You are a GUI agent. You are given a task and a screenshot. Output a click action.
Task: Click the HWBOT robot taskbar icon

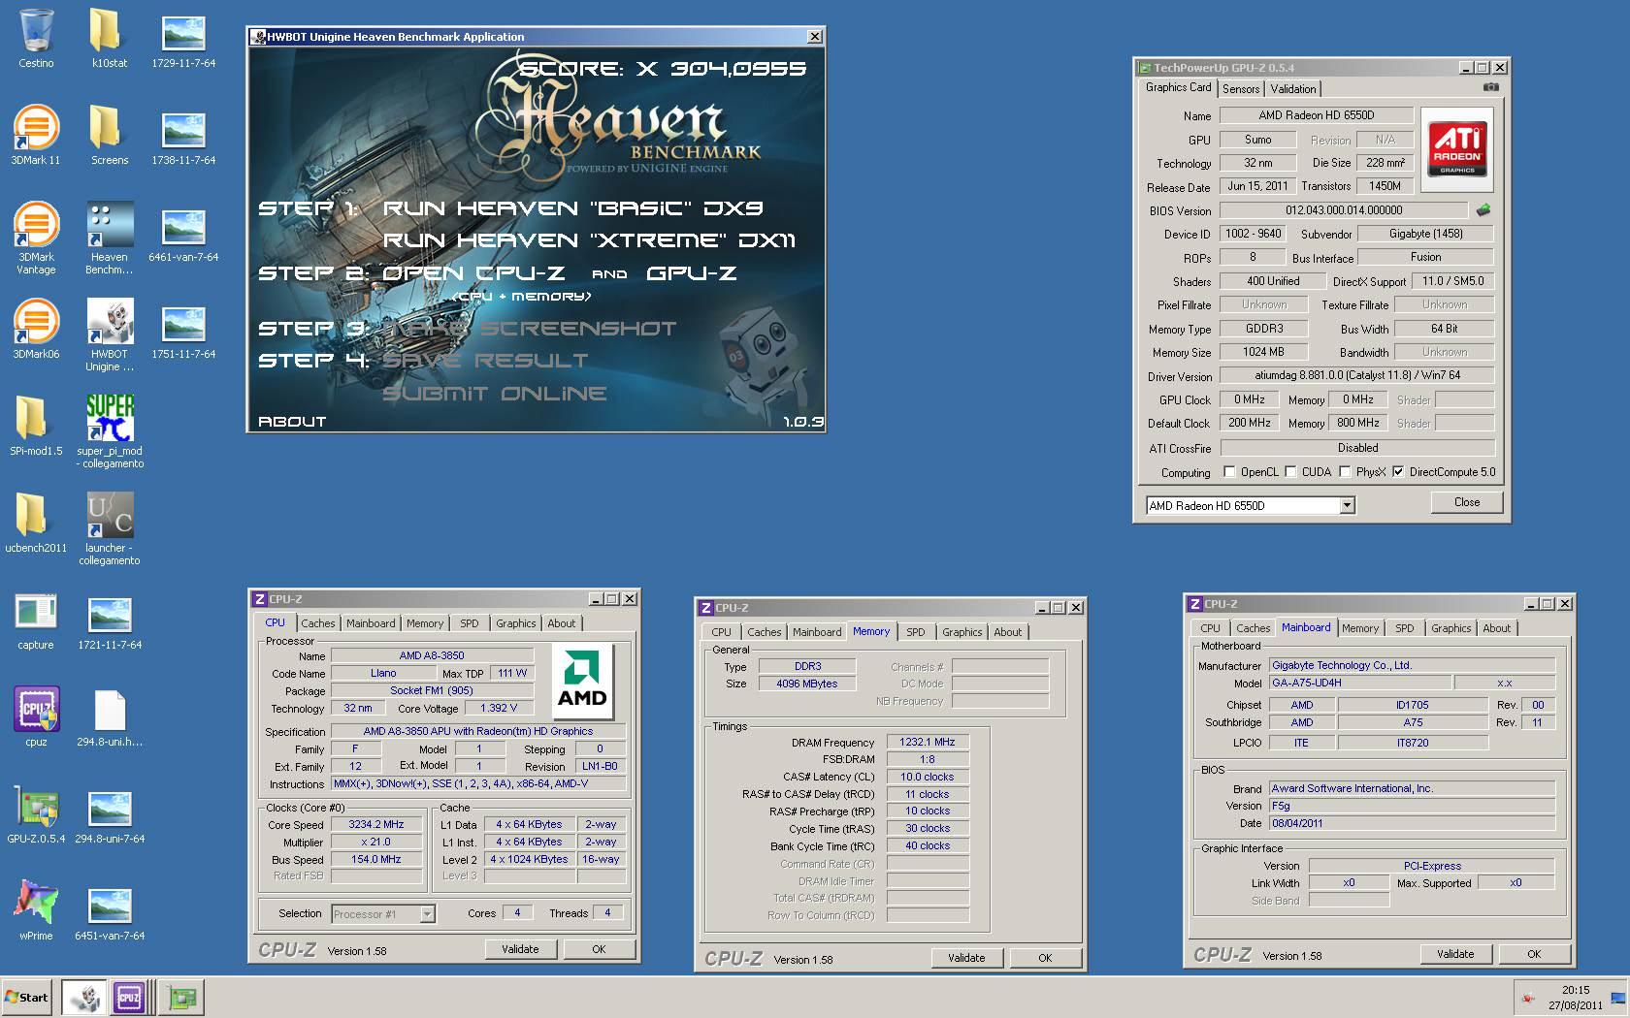tap(84, 998)
